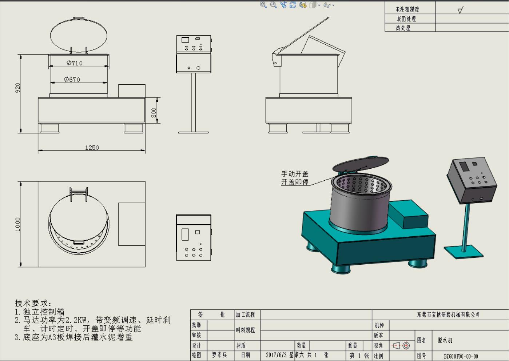Click the 手动开盖 开盖即停 leader note
Viewport: 509px width, 361px height.
(x=295, y=178)
